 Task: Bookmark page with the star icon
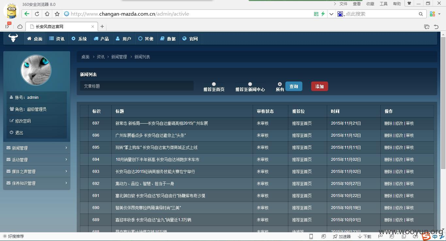point(57,14)
